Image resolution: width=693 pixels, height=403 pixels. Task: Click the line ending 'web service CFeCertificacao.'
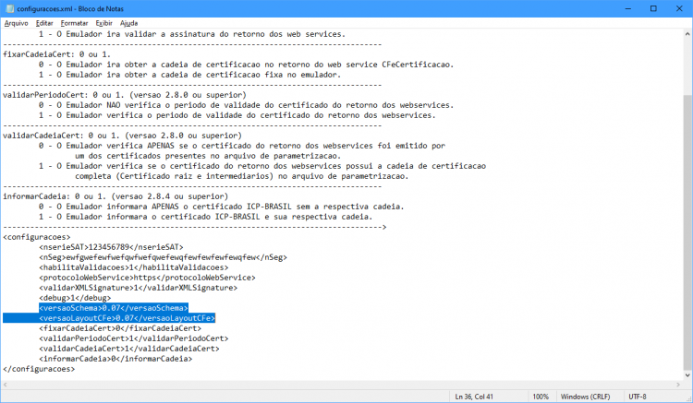pyautogui.click(x=246, y=65)
